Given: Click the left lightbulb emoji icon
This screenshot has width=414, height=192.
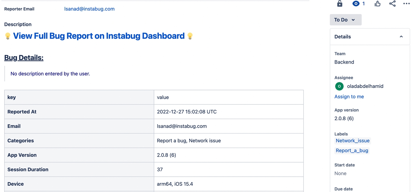Looking at the screenshot, I should pyautogui.click(x=8, y=36).
